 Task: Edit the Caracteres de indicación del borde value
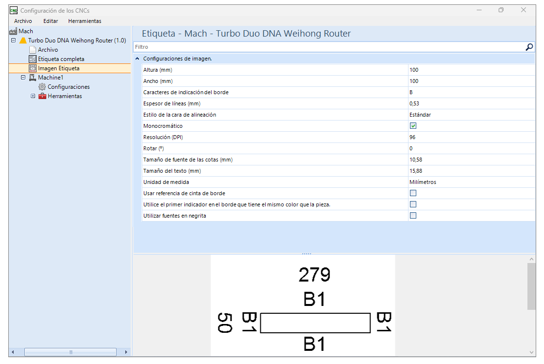click(x=471, y=92)
